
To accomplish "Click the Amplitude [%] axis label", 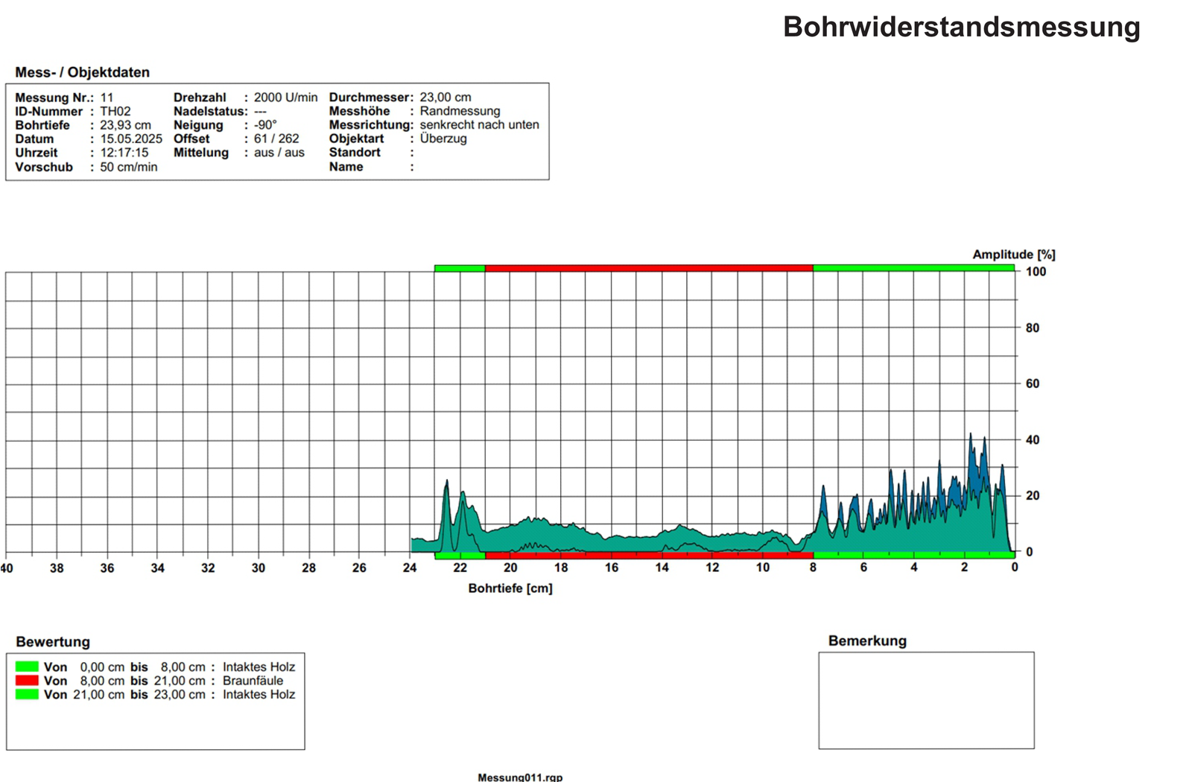I will pyautogui.click(x=1013, y=255).
